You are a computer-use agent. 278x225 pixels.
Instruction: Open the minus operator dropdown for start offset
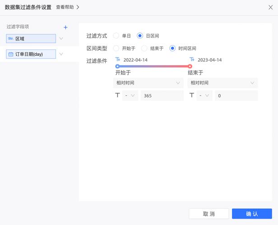point(130,95)
